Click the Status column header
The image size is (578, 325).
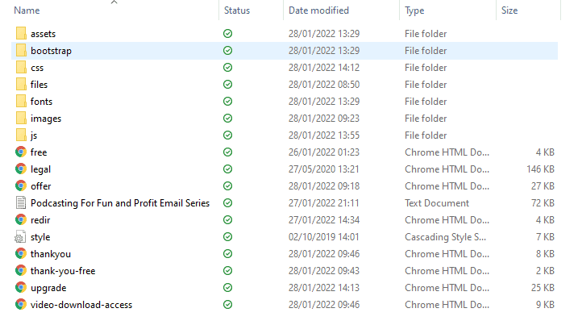point(237,10)
